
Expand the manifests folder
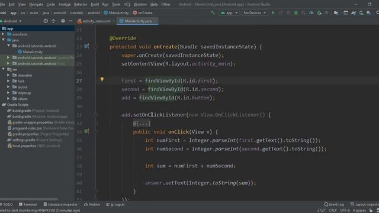pos(3,34)
